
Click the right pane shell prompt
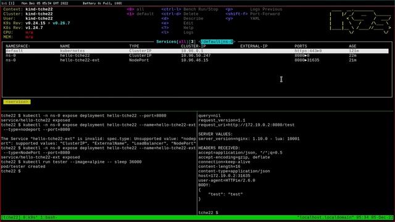(x=208, y=213)
